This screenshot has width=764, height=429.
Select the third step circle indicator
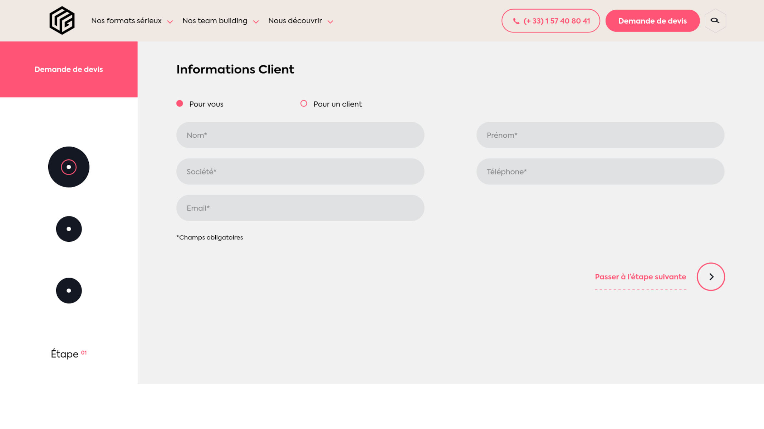[69, 291]
